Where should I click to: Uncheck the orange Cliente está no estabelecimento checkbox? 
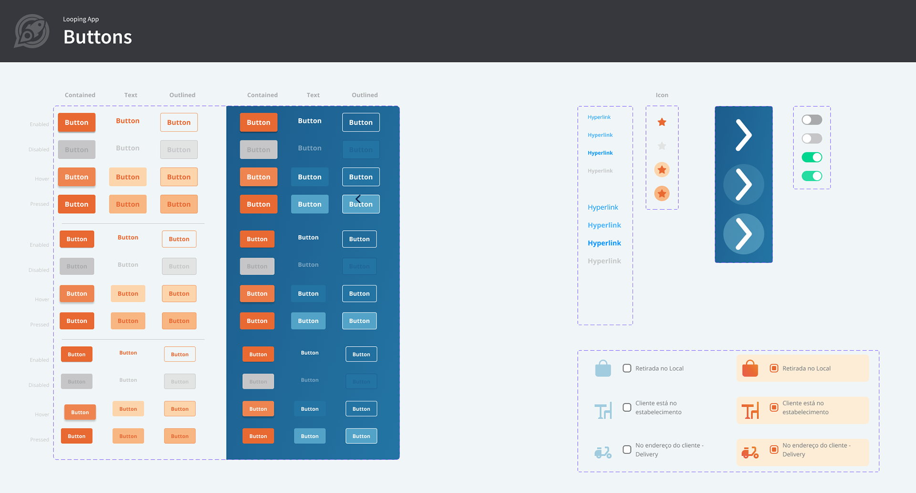click(x=774, y=407)
